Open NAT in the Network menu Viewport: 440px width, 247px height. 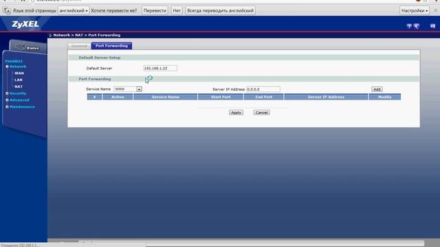tap(19, 86)
